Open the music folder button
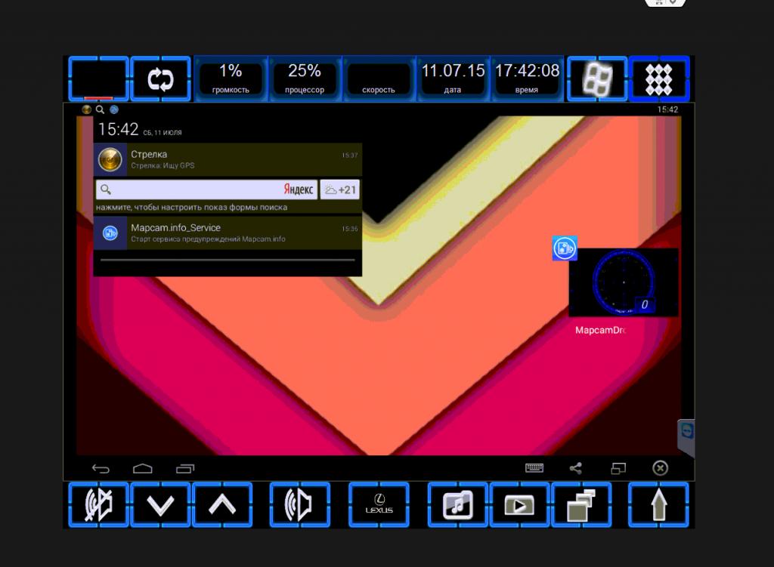 458,505
